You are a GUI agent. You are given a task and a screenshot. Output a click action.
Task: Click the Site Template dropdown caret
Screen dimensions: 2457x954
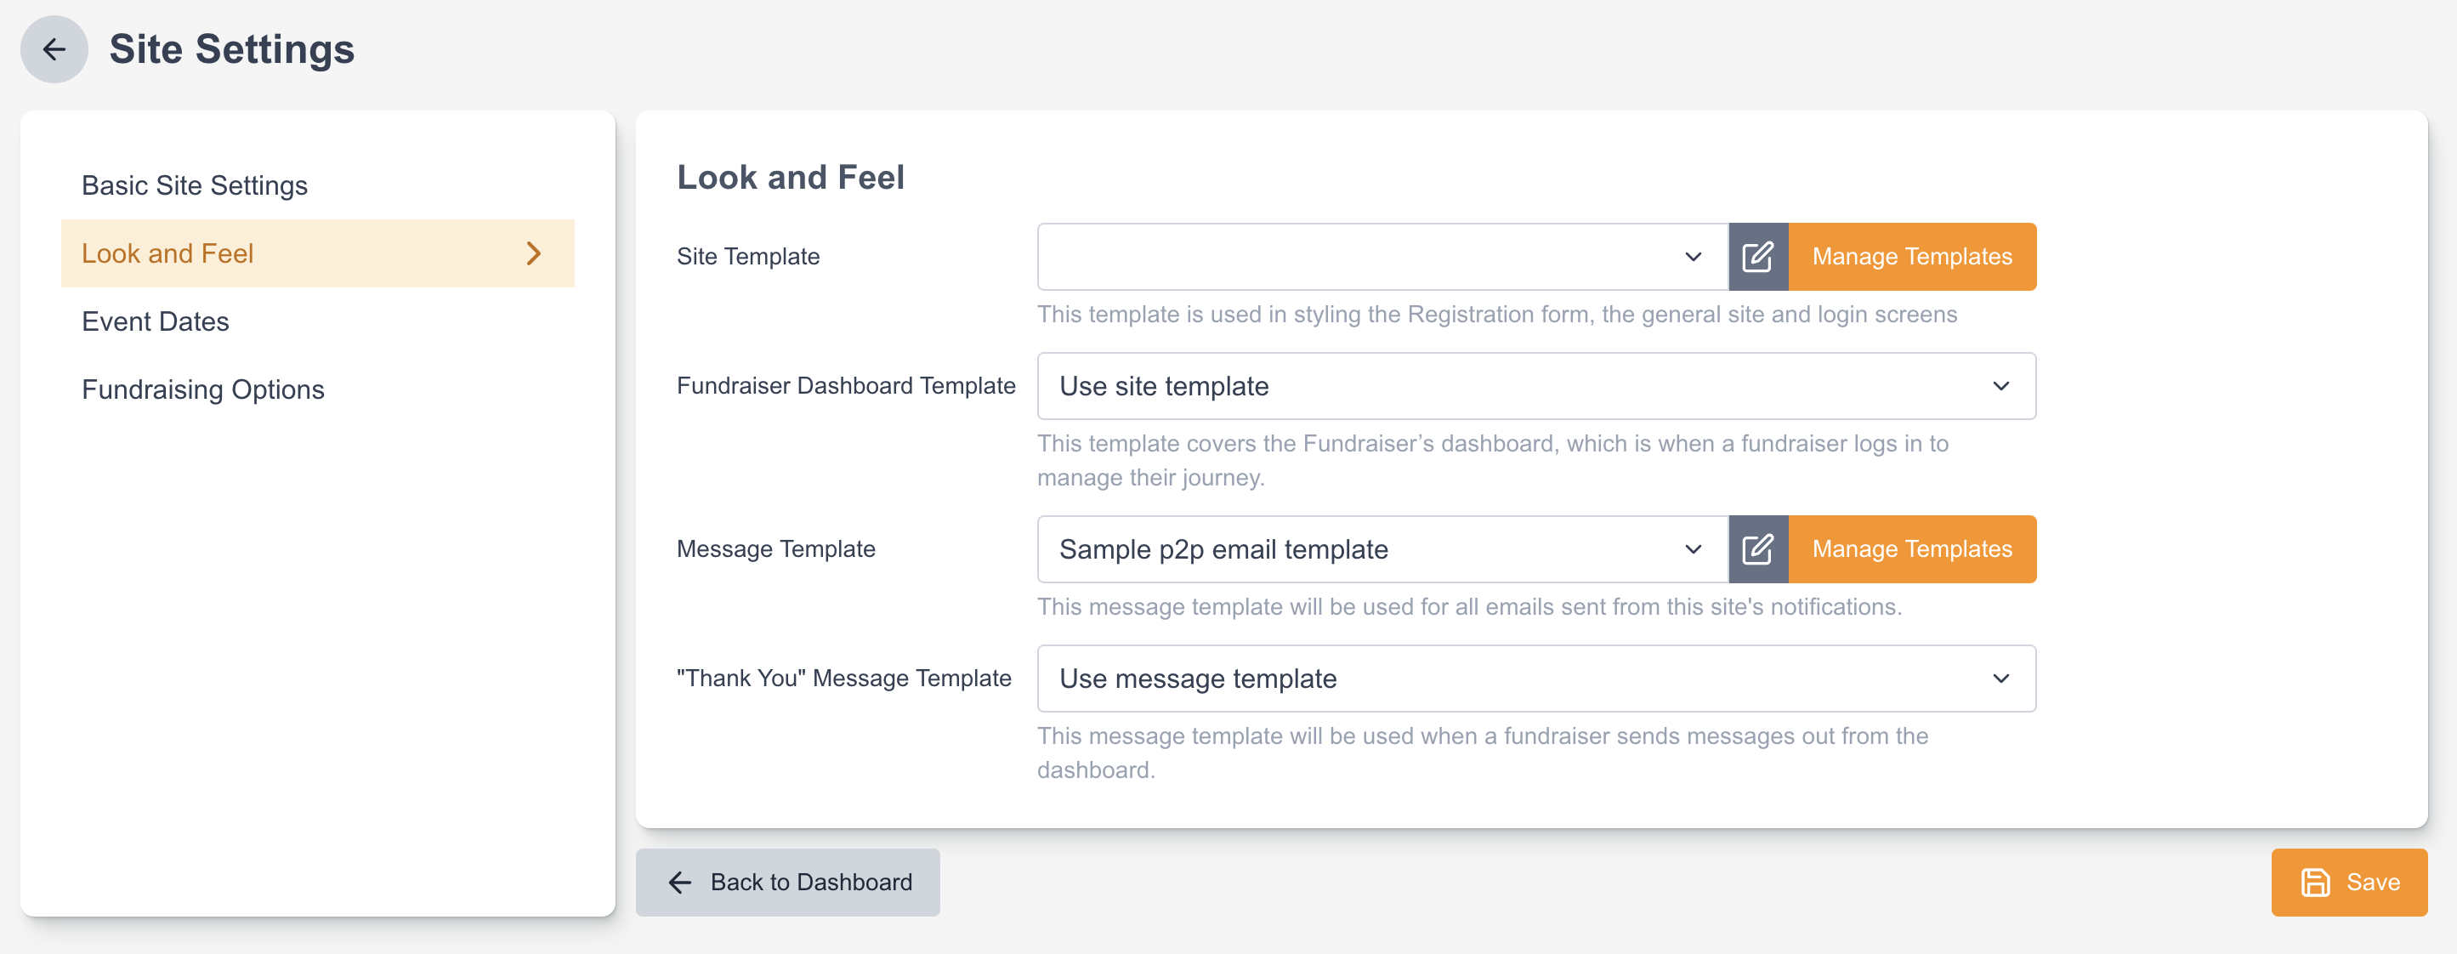tap(1693, 257)
